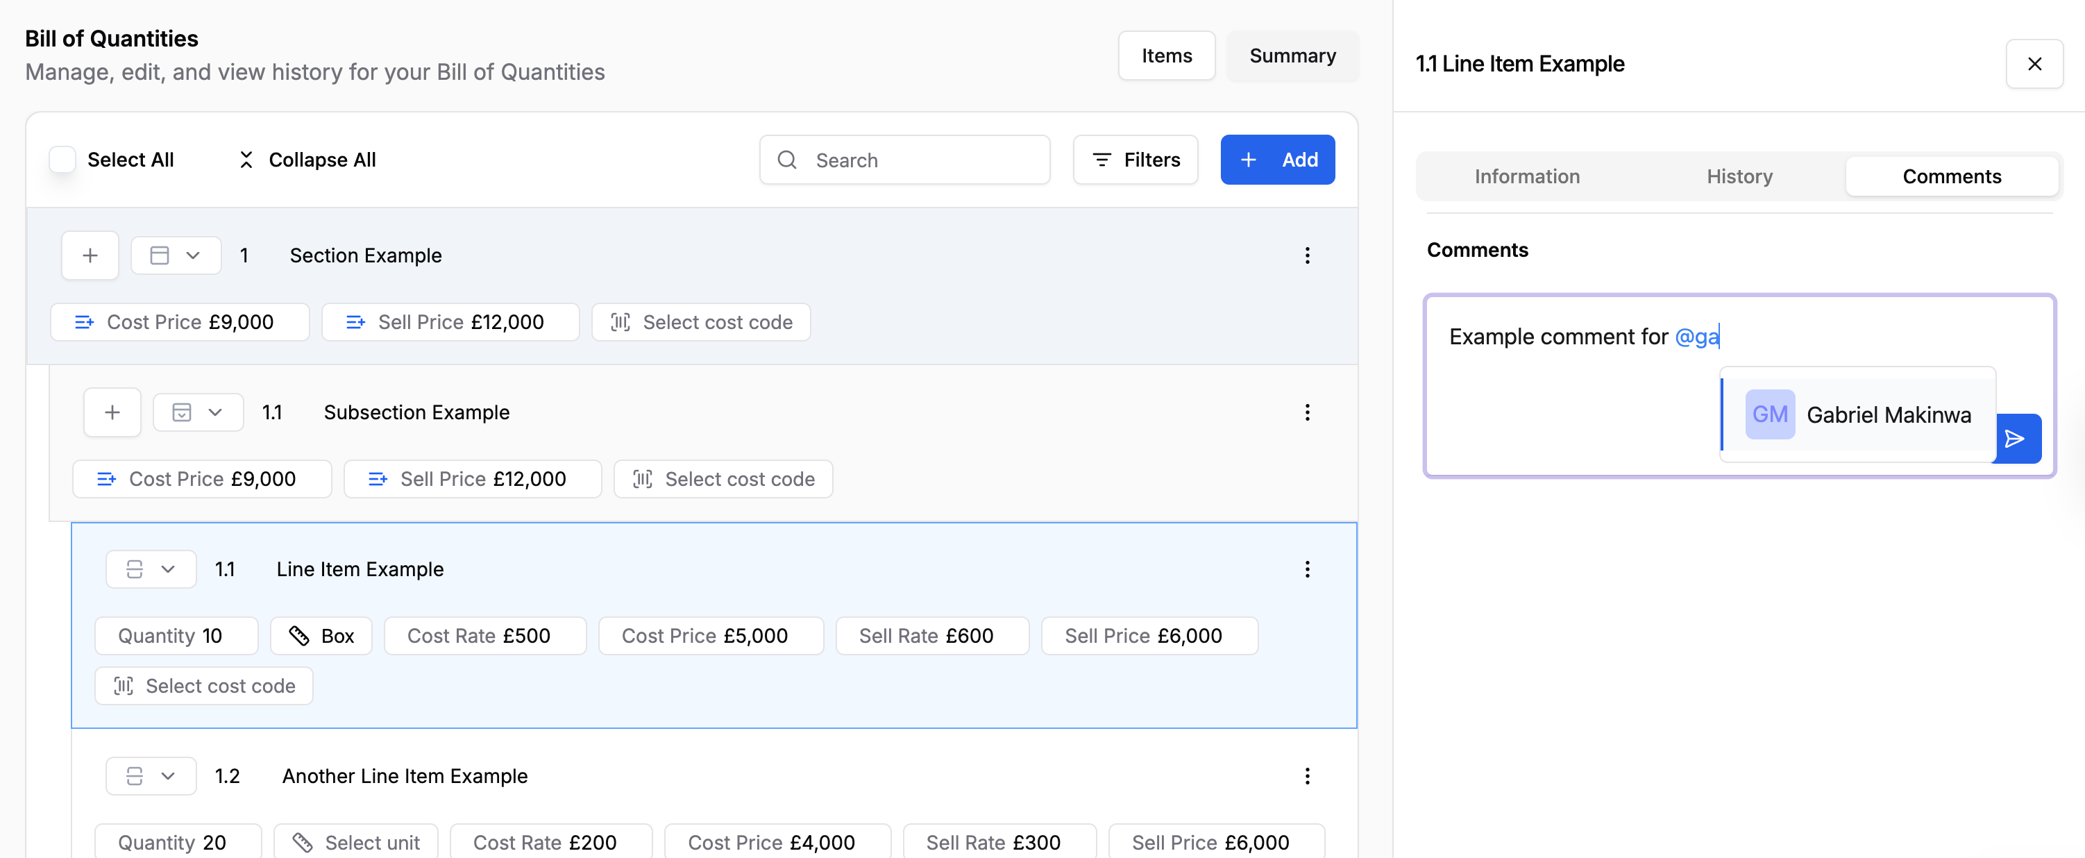This screenshot has height=858, width=2085.
Task: Open type dropdown for Another Line Item Example
Action: point(151,776)
